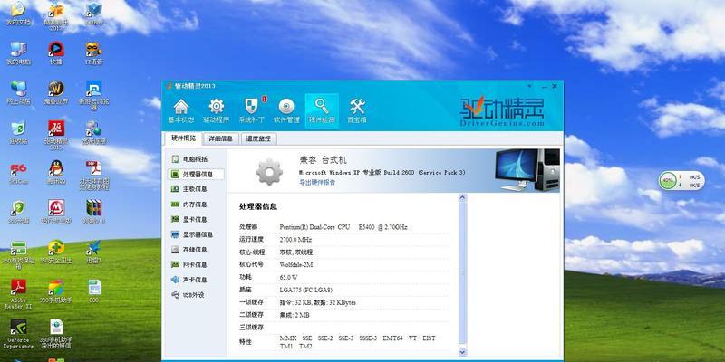
Task: Select the 硬件检测 magnifier section
Action: coord(322,111)
